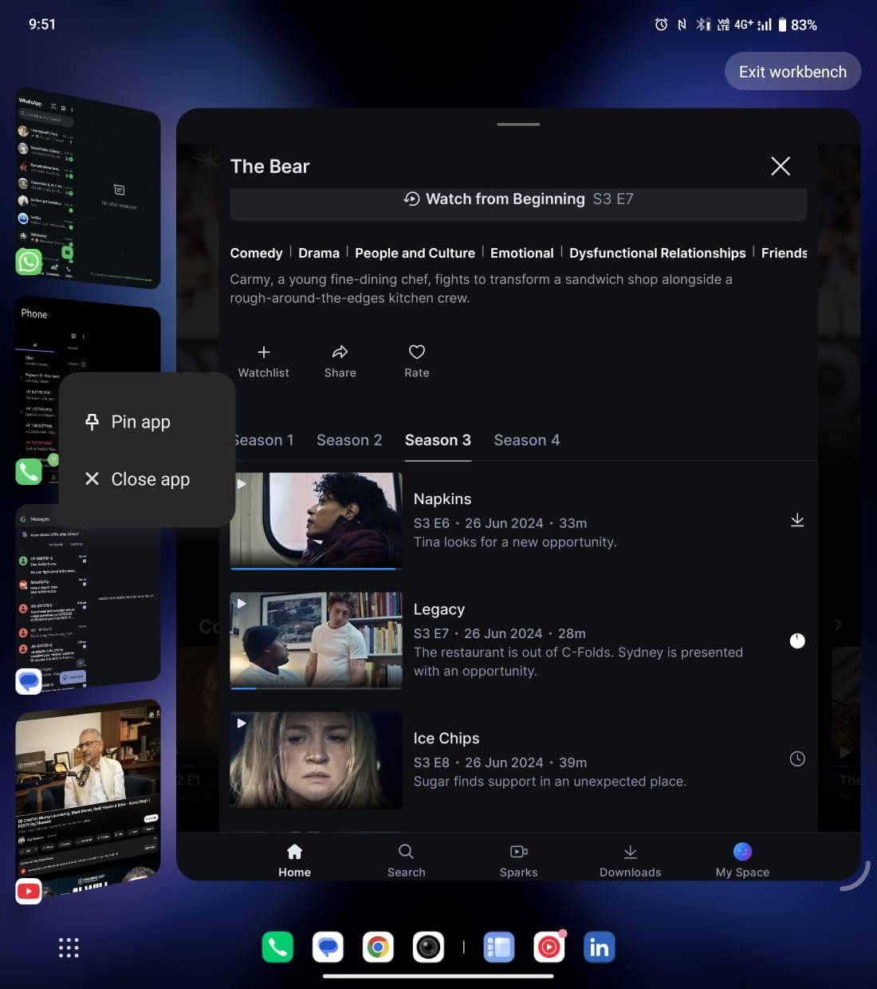Tap the YouTube app icon badge on sidebar
This screenshot has height=989, width=877.
pos(29,891)
